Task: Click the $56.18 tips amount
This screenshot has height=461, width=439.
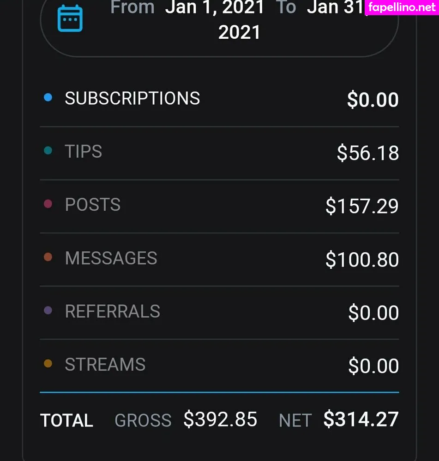Action: tap(368, 153)
